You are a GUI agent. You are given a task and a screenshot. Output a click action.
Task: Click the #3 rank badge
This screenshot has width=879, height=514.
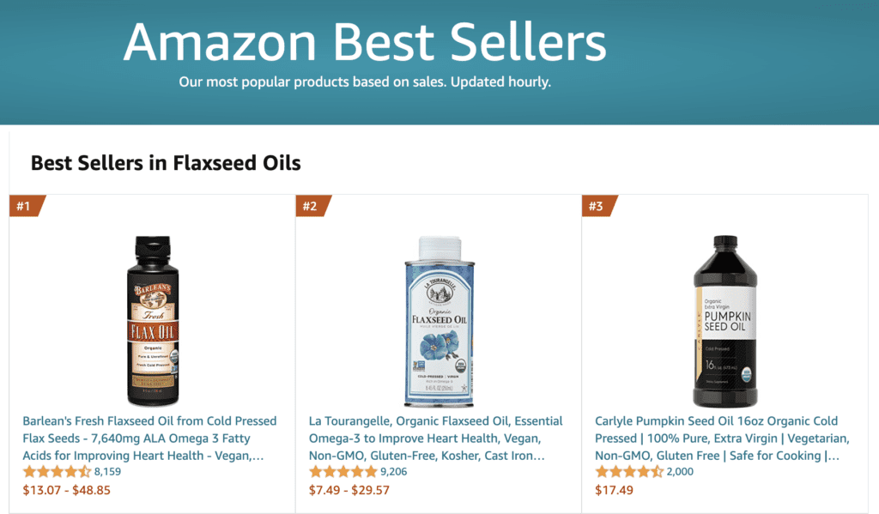(x=597, y=206)
